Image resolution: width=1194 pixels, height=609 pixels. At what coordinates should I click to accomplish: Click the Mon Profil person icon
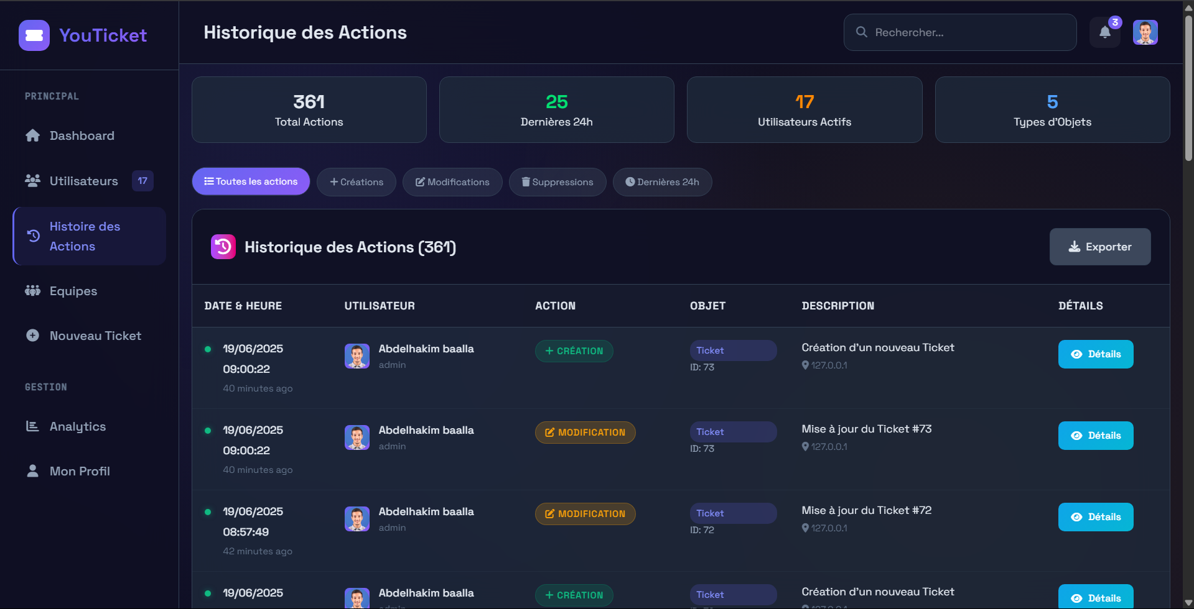point(33,471)
